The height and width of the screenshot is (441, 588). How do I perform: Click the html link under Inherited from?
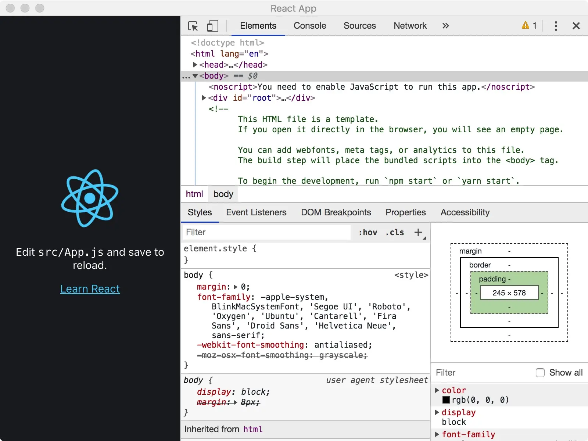(x=253, y=429)
